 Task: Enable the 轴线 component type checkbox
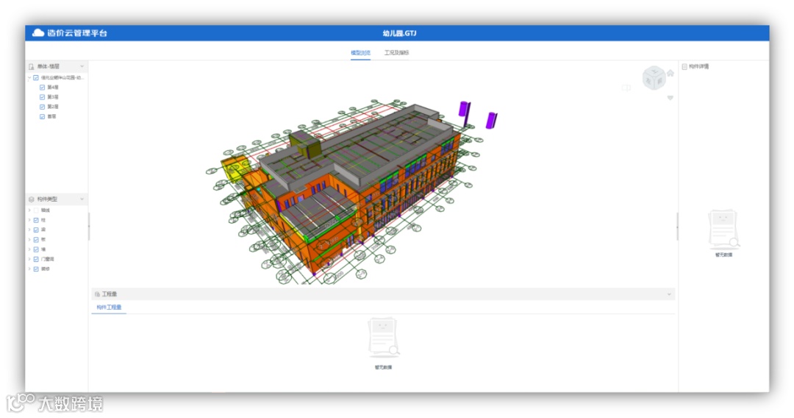point(36,210)
